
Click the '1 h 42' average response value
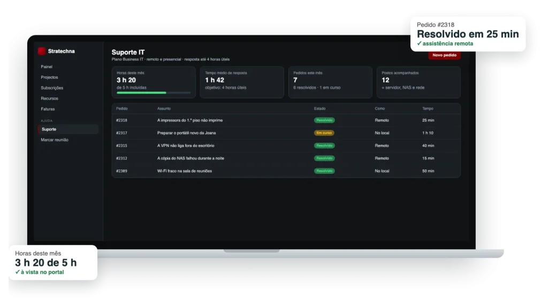coord(215,80)
